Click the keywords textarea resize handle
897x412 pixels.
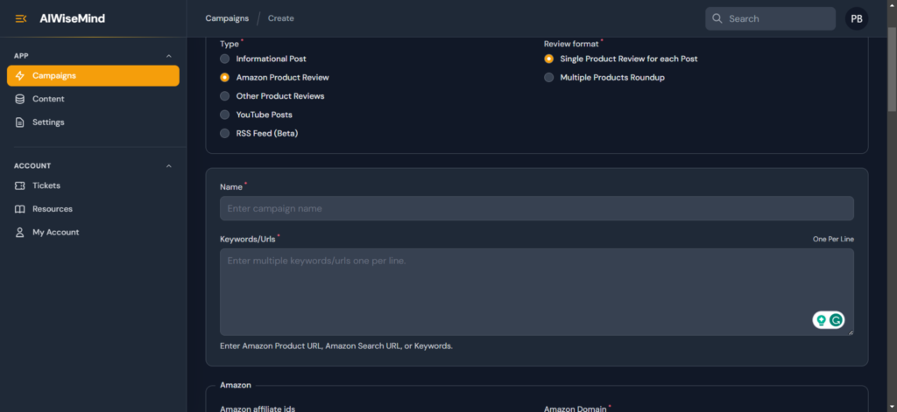850,332
